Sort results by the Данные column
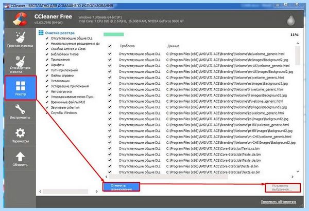This screenshot has width=309, height=211. click(173, 46)
